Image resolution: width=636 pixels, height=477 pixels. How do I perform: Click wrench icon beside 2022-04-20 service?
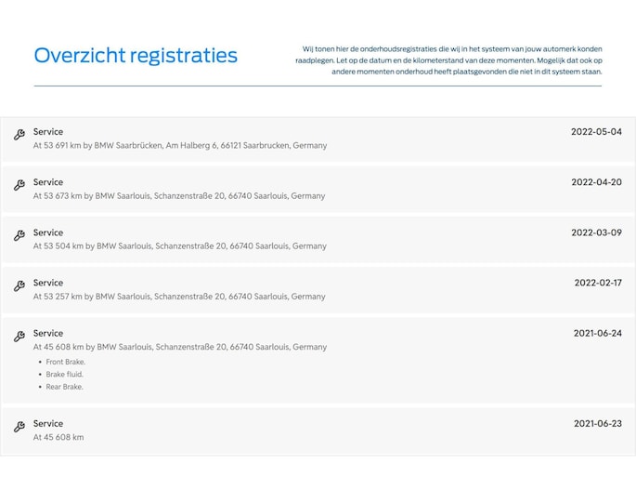tap(19, 185)
